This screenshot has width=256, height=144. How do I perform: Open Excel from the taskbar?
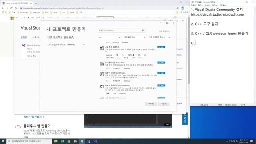coord(62,141)
